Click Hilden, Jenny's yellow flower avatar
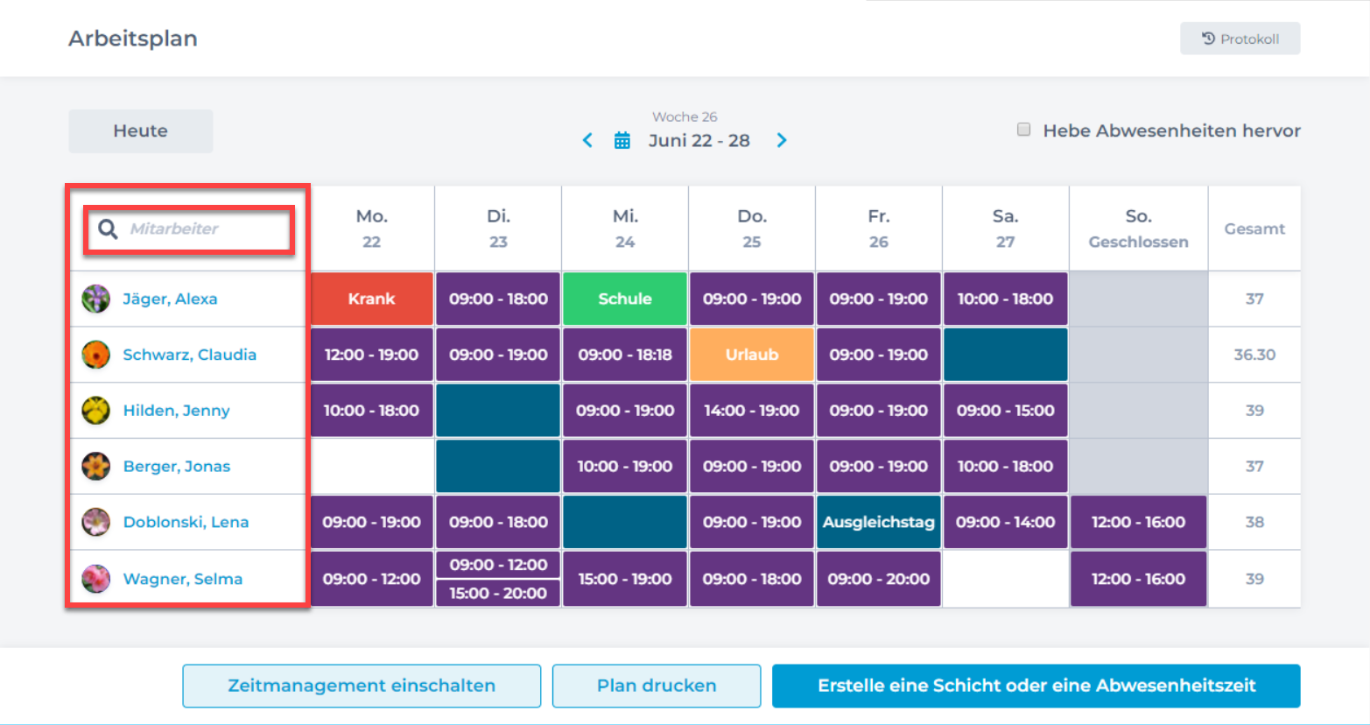Screen dimensions: 1370x725 coord(95,410)
